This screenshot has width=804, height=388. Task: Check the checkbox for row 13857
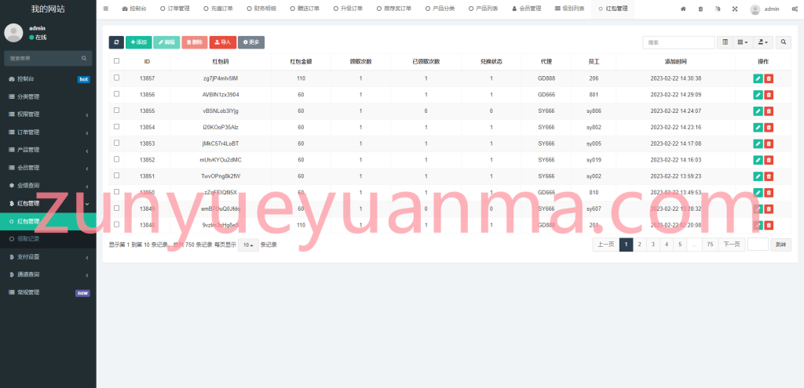116,78
